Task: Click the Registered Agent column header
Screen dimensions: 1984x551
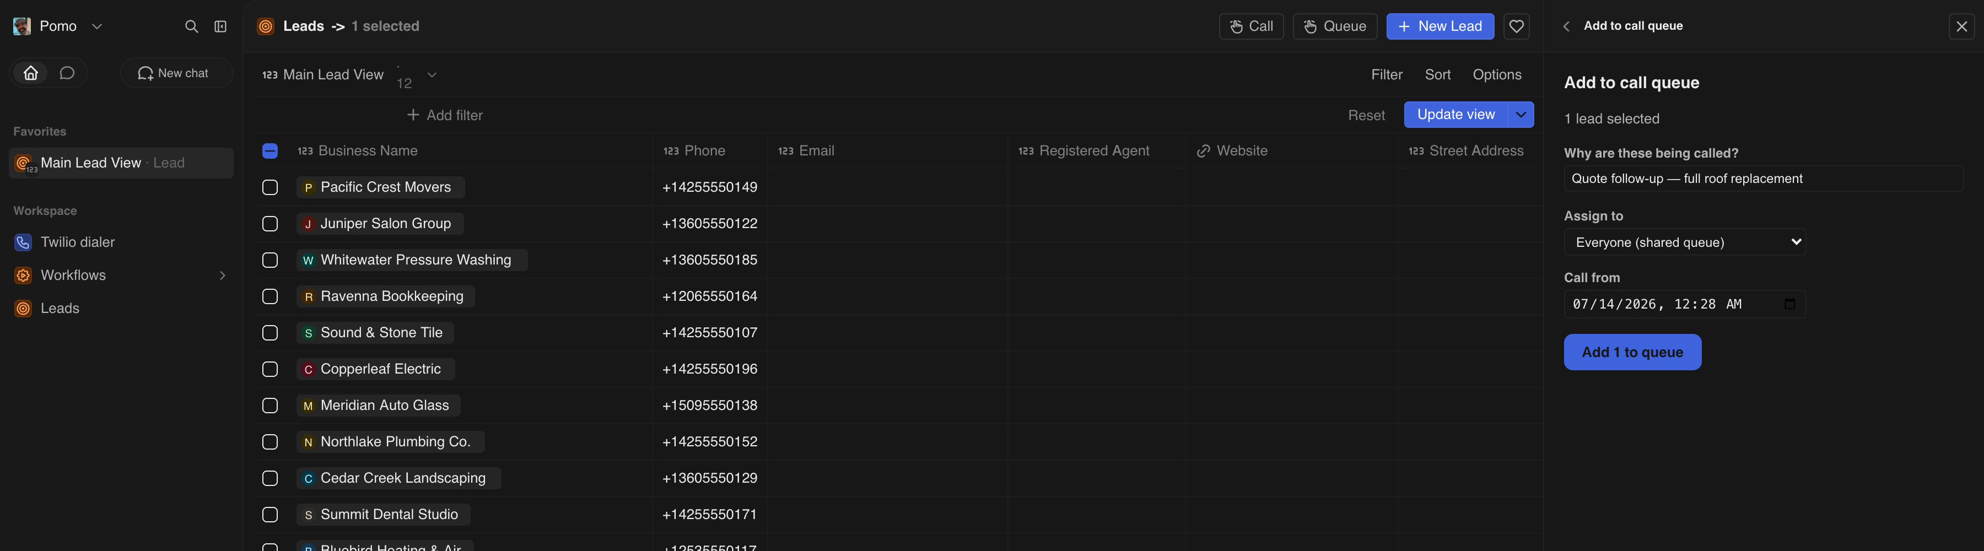Action: 1083,151
